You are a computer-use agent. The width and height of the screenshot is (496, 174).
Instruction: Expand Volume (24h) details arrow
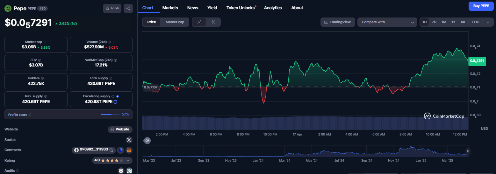tap(114, 42)
